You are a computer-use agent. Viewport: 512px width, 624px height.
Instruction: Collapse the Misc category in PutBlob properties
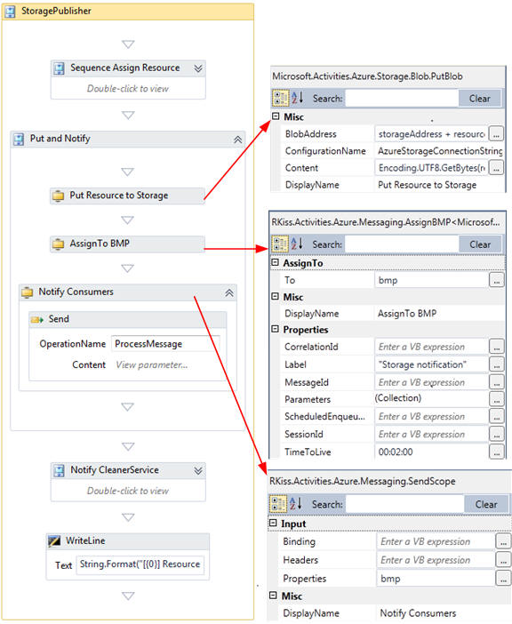(276, 116)
